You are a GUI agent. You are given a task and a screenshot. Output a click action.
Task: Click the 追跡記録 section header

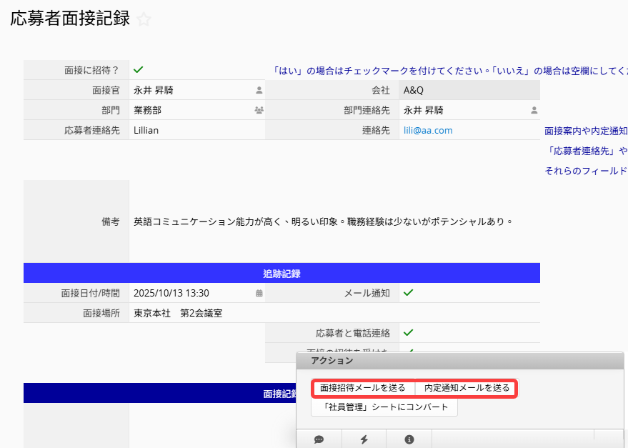(x=281, y=274)
